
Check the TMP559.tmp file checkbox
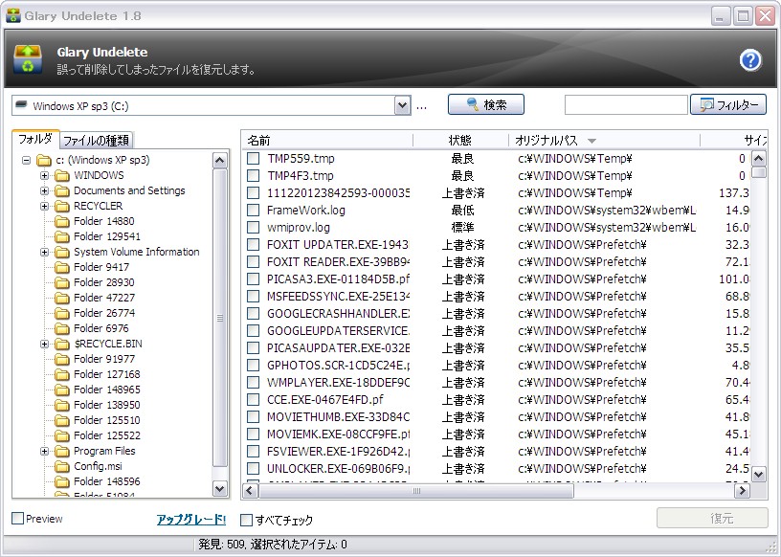point(254,159)
